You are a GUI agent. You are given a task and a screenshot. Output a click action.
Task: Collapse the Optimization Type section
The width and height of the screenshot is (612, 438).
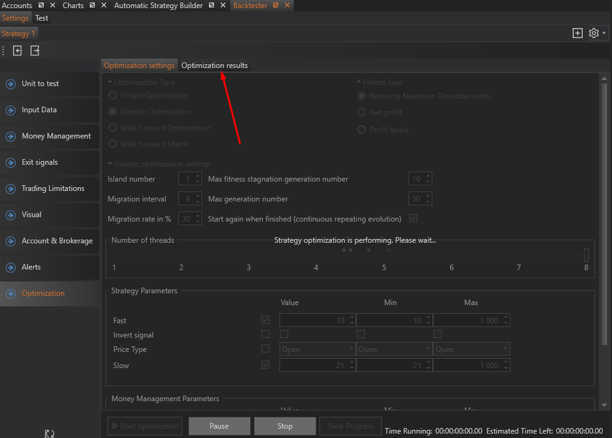tap(110, 82)
